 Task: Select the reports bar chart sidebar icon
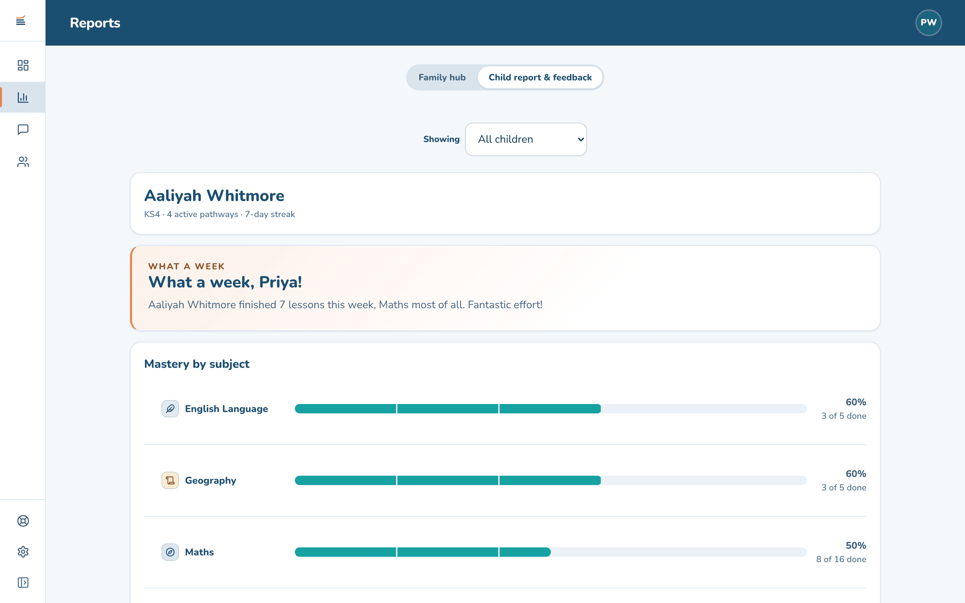(23, 97)
